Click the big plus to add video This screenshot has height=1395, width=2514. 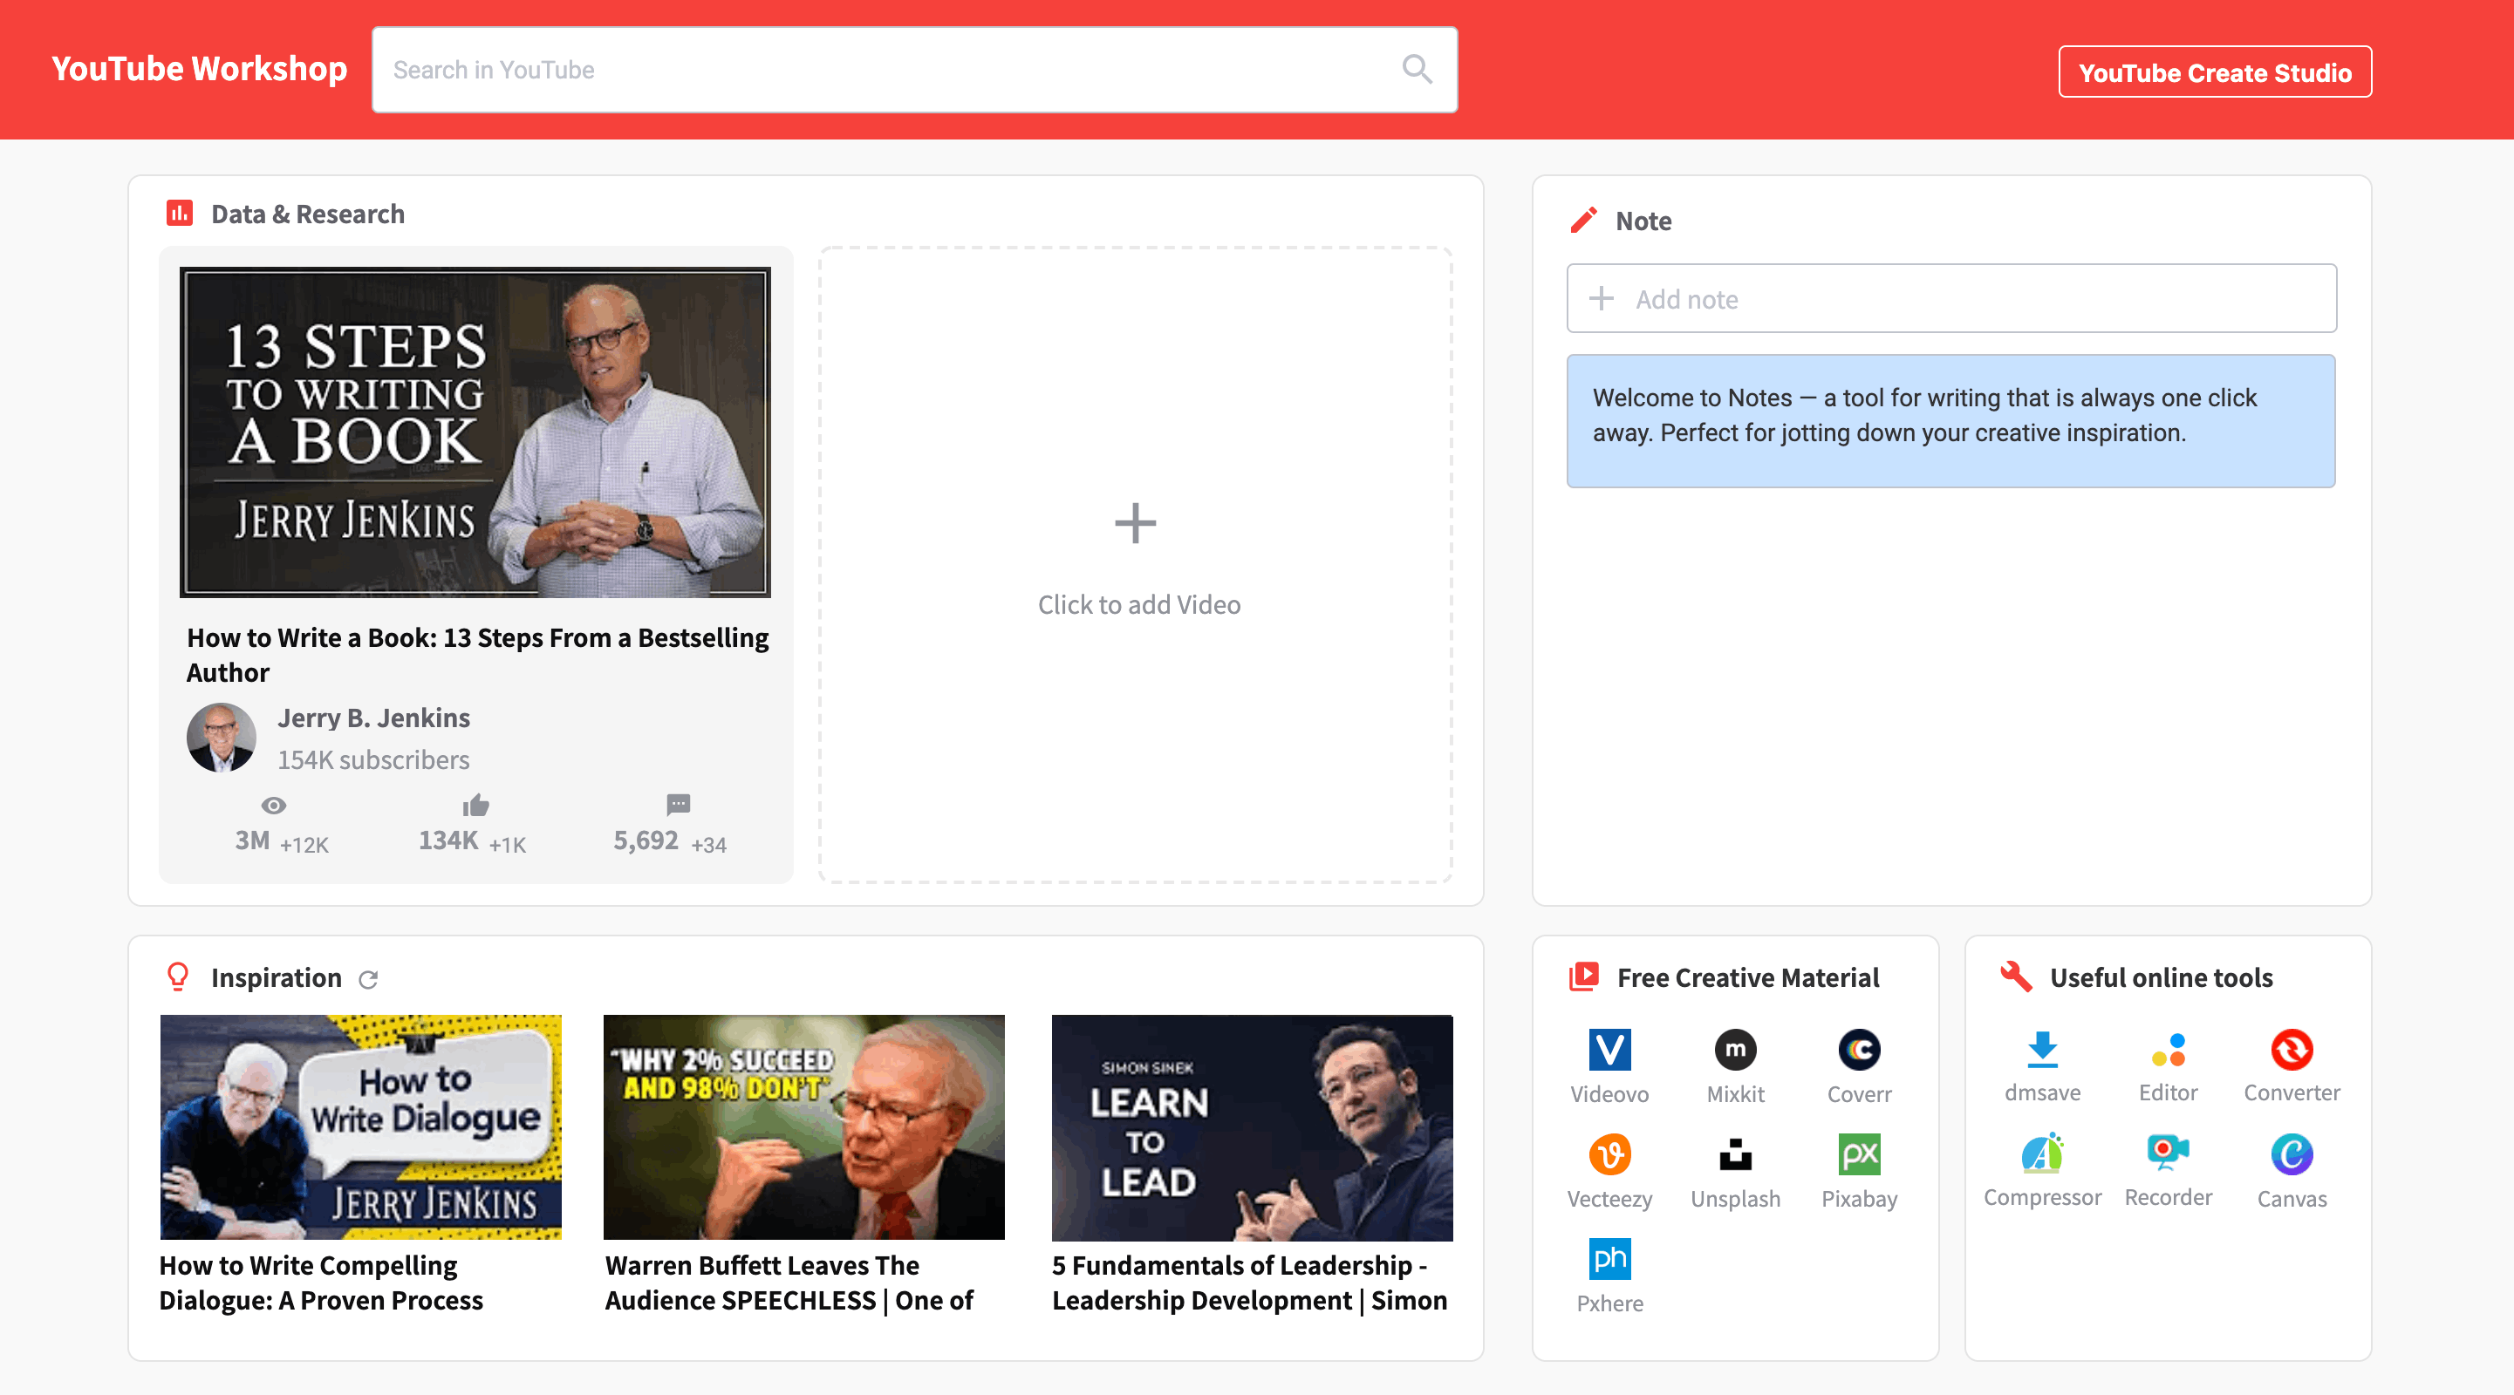click(1135, 524)
